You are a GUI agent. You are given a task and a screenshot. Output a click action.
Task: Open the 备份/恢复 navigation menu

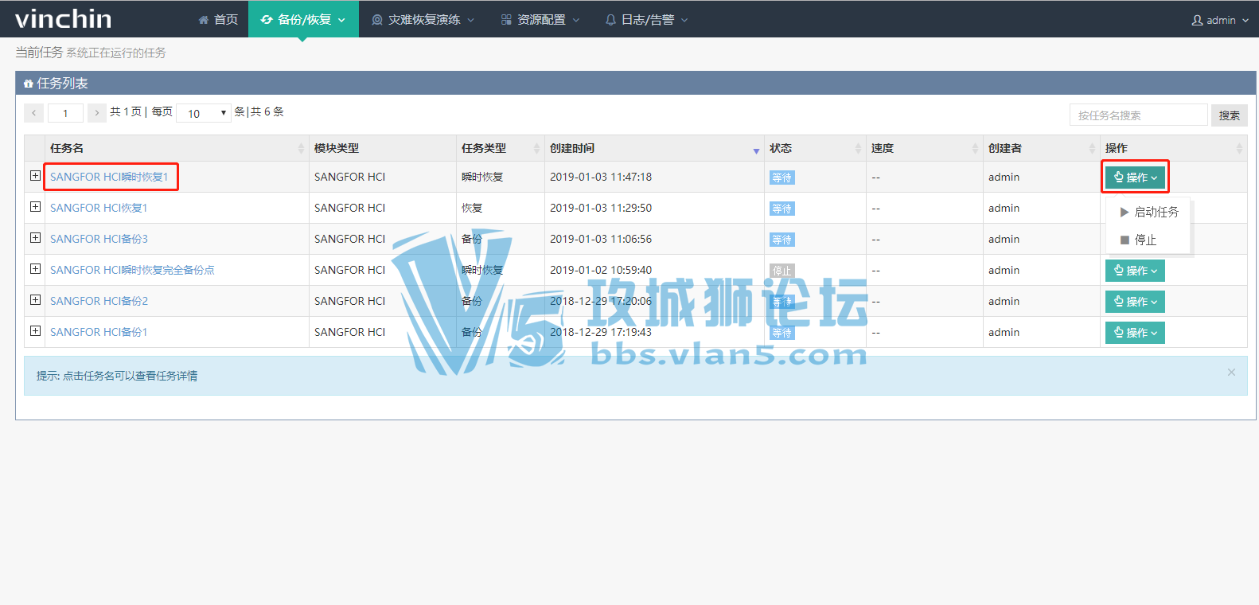(303, 19)
